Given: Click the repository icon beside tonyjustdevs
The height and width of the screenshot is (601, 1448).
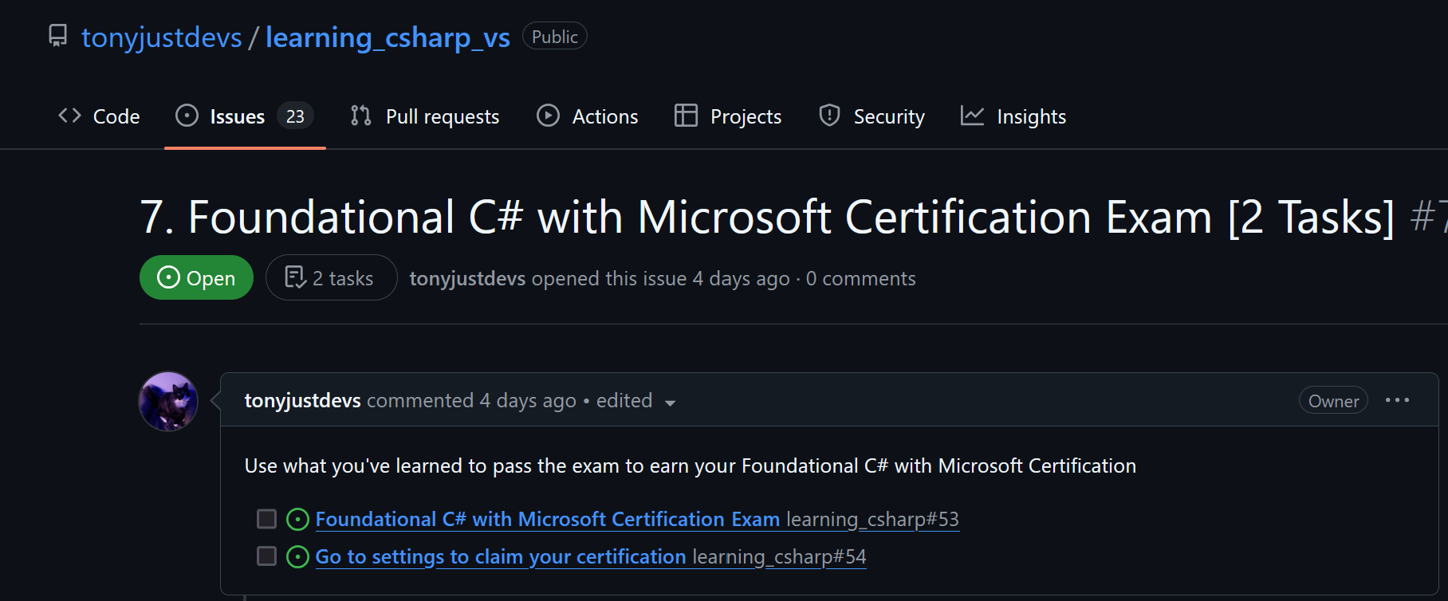Looking at the screenshot, I should (x=58, y=36).
